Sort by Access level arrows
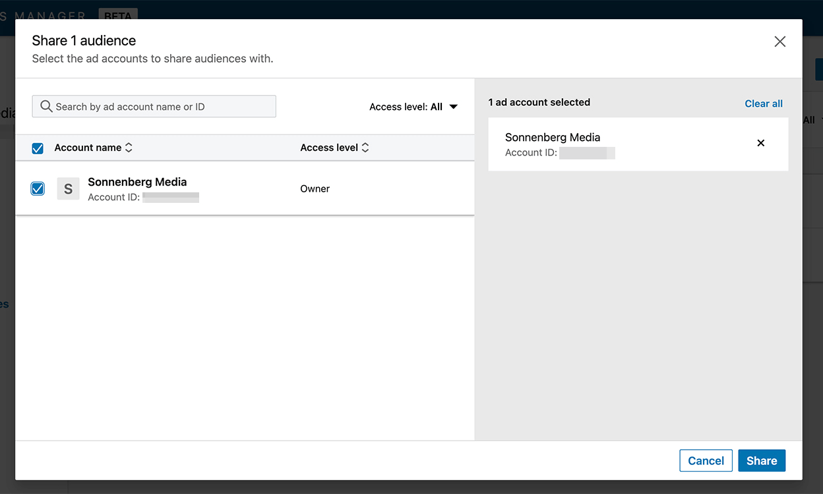Screen dimensions: 823x494 [365, 148]
